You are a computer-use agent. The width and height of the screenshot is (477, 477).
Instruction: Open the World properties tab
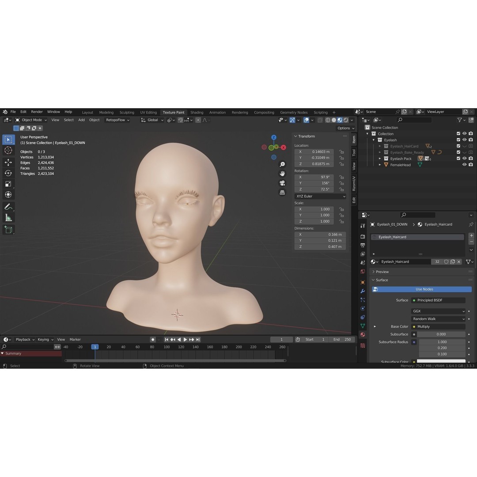(x=363, y=271)
